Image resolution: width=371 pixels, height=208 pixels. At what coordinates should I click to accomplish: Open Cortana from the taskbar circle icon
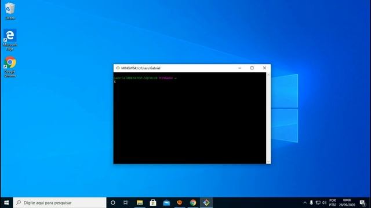[x=113, y=203]
